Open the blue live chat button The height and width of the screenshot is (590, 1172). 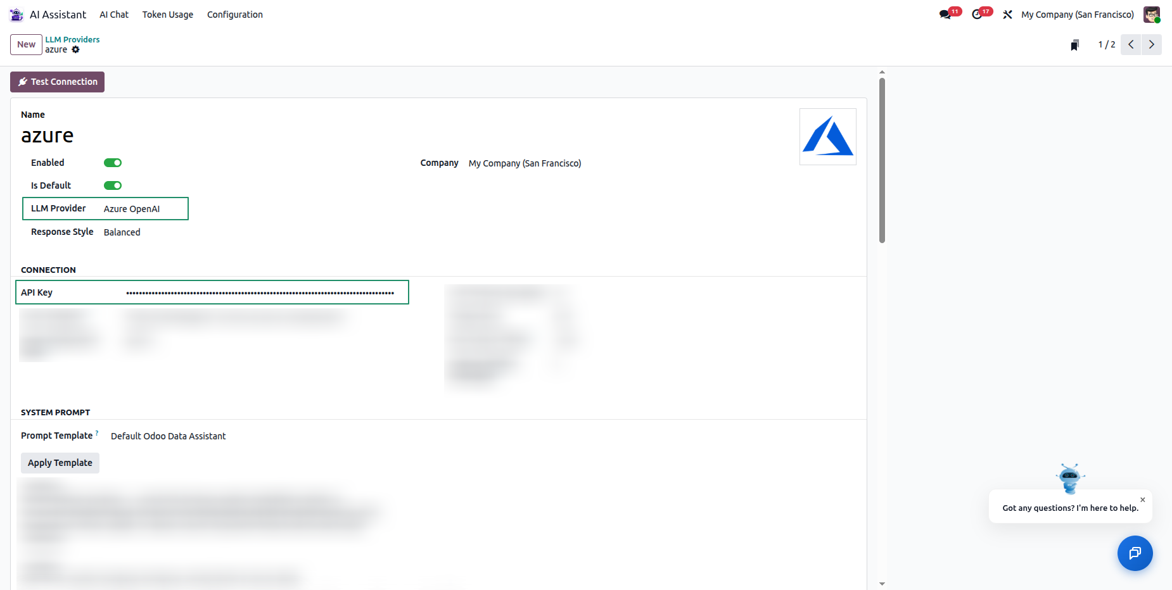point(1135,553)
